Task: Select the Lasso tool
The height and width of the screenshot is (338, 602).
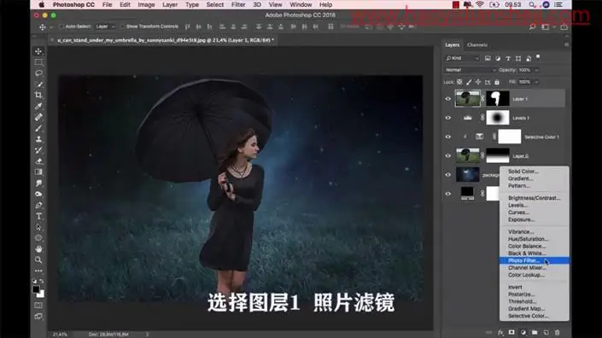Action: [x=38, y=73]
